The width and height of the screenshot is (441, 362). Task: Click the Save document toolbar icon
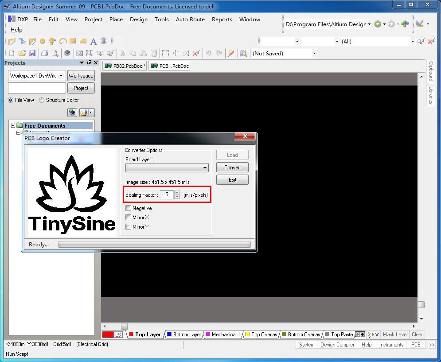pos(32,54)
